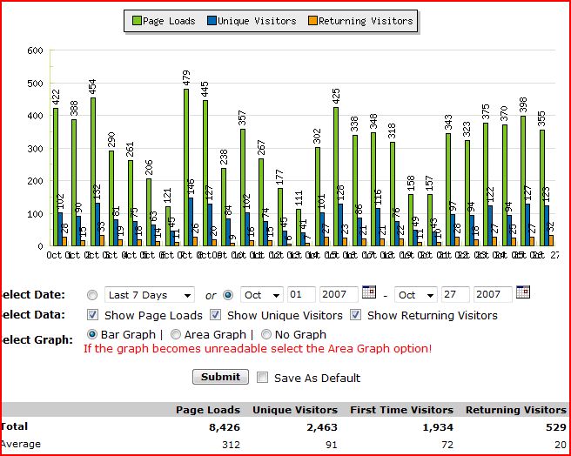Click the Unique Visitors legend label

[x=257, y=21]
